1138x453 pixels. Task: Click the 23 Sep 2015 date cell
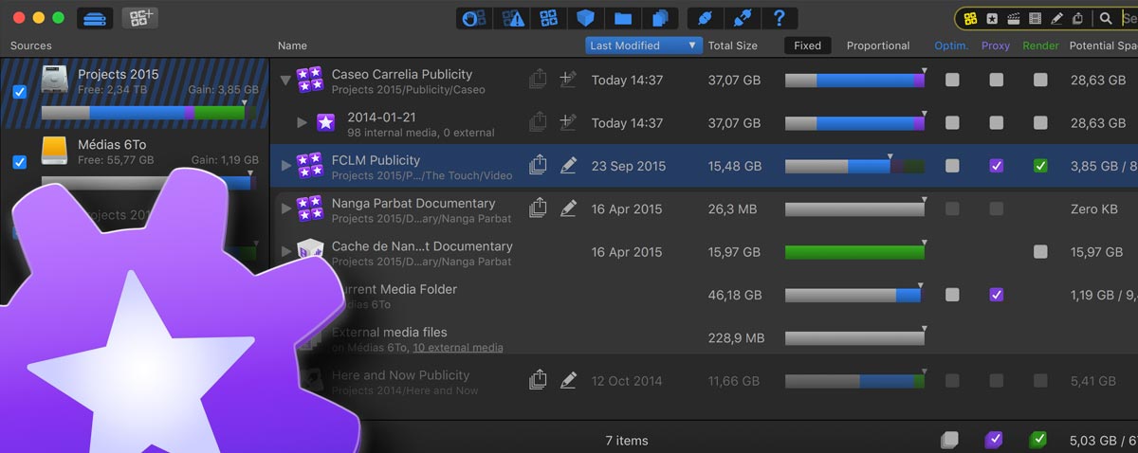pyautogui.click(x=629, y=166)
